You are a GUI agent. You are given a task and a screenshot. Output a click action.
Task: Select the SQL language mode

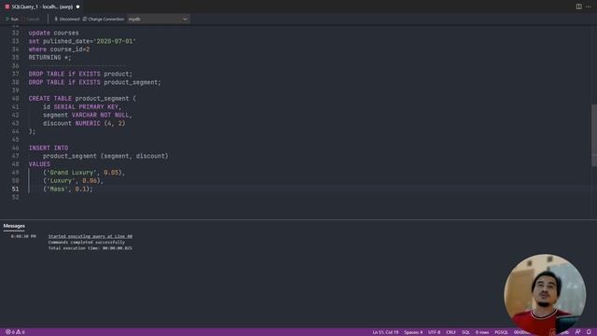(x=465, y=332)
